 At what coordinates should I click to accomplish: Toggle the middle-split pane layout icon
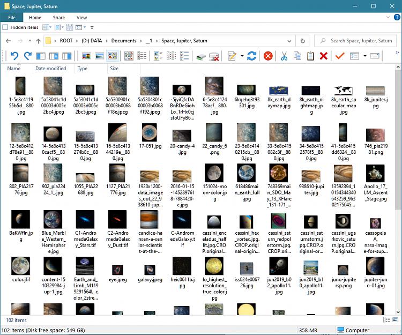tap(54, 56)
